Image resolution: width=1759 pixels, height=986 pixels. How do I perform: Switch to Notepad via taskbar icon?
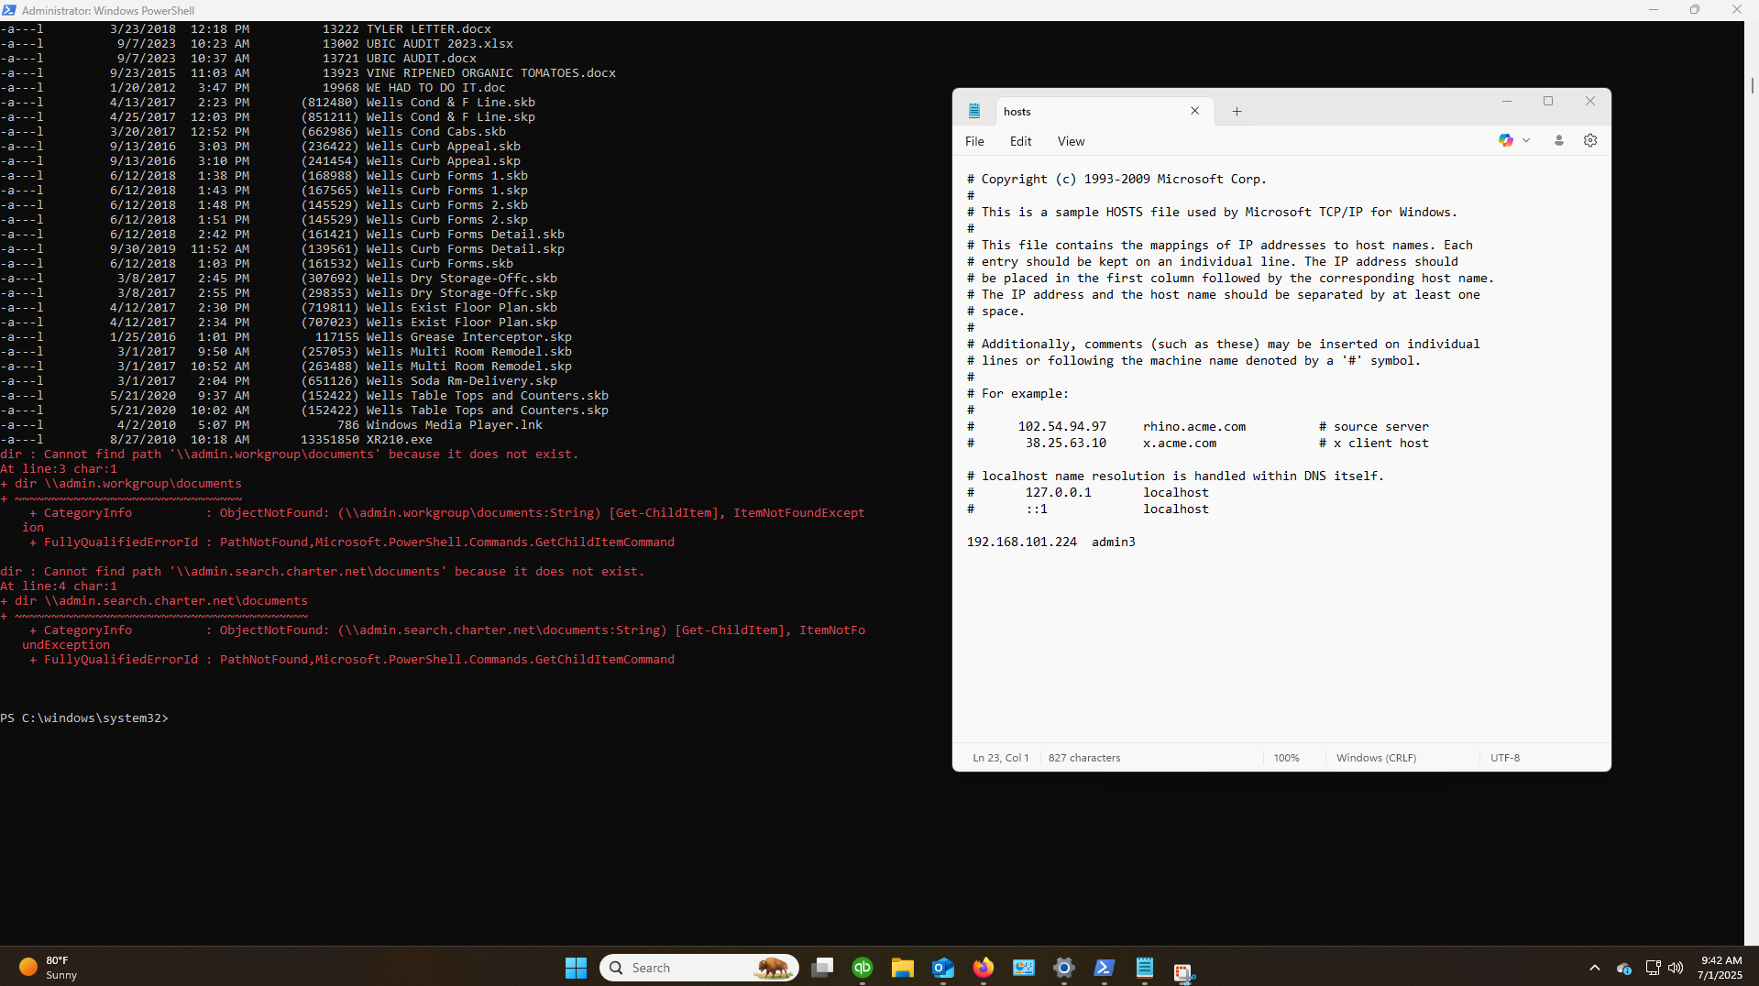(1145, 968)
